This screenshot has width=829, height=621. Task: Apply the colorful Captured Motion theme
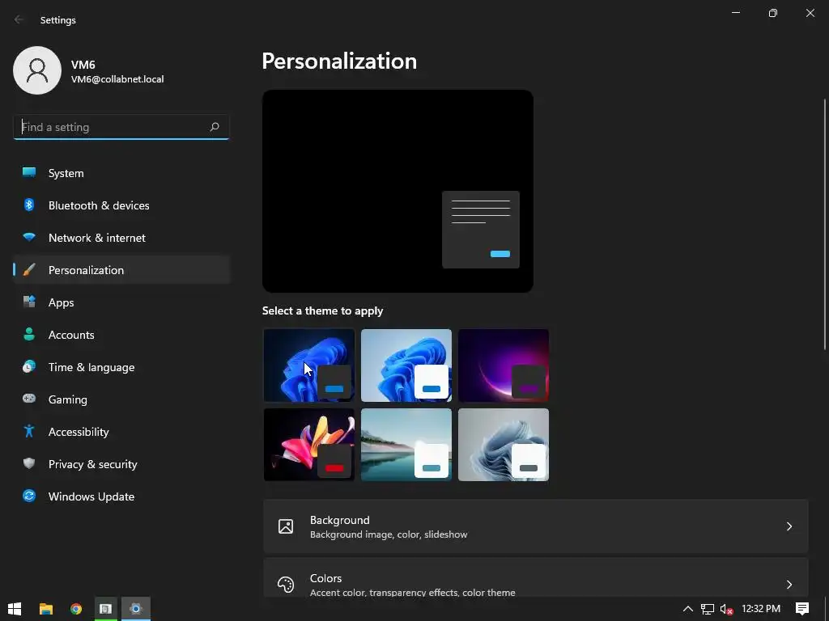pos(308,445)
